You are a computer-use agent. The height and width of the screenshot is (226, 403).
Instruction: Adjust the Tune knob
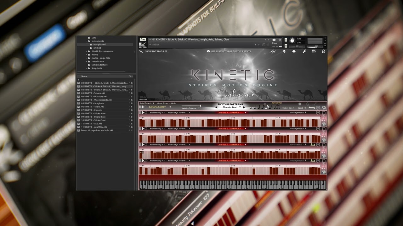292,40
